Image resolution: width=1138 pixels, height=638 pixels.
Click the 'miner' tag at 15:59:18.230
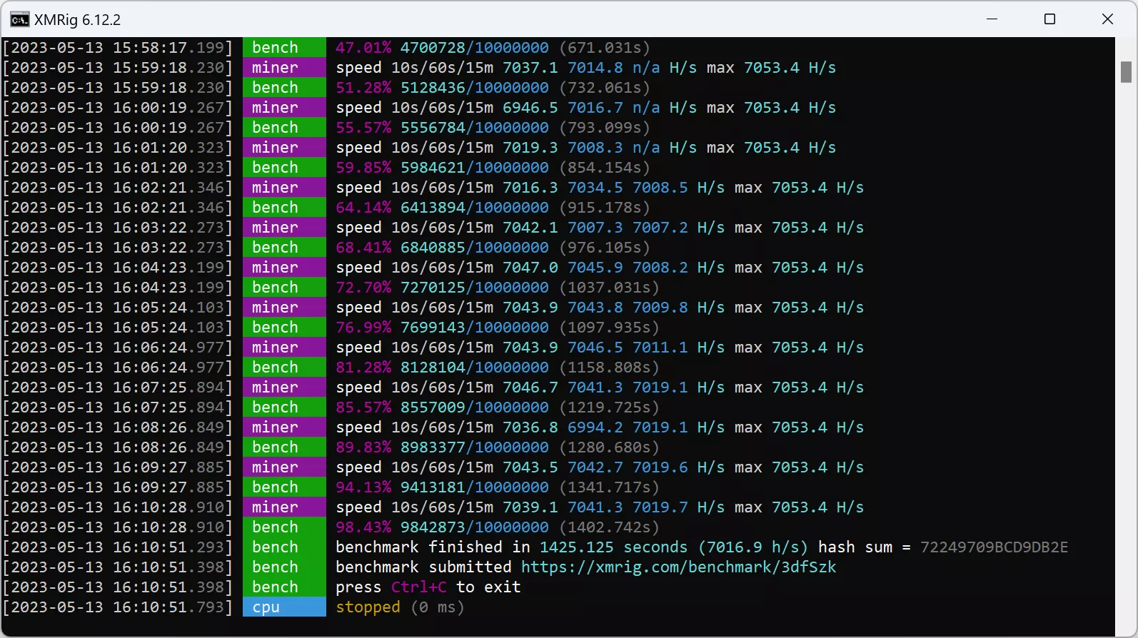point(284,68)
